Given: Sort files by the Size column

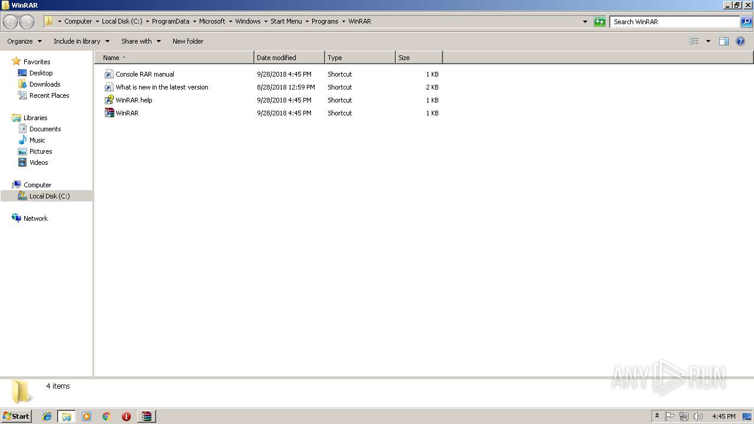Looking at the screenshot, I should pyautogui.click(x=419, y=58).
